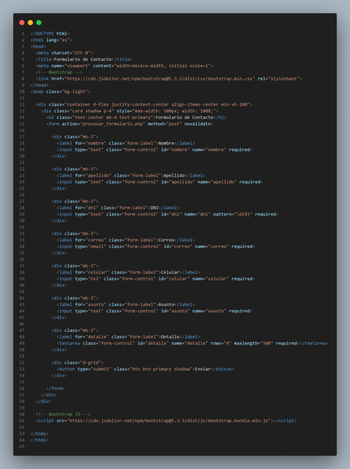Click the rel="stylesheet" attribute
This screenshot has height=469, width=350.
pos(279,79)
